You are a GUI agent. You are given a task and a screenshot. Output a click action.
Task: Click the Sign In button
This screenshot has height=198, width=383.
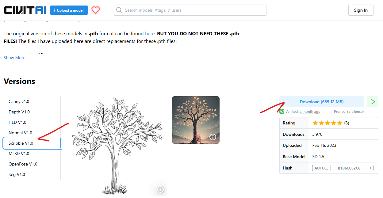point(361,10)
